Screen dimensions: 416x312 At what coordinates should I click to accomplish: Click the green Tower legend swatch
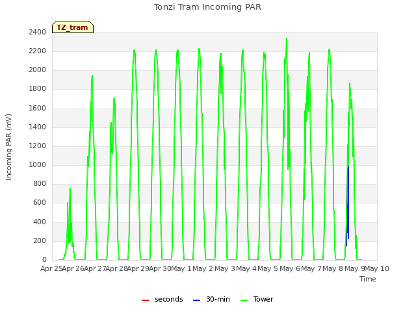coord(244,300)
